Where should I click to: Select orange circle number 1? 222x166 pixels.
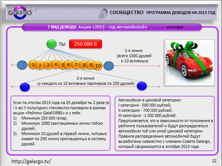coord(33,65)
